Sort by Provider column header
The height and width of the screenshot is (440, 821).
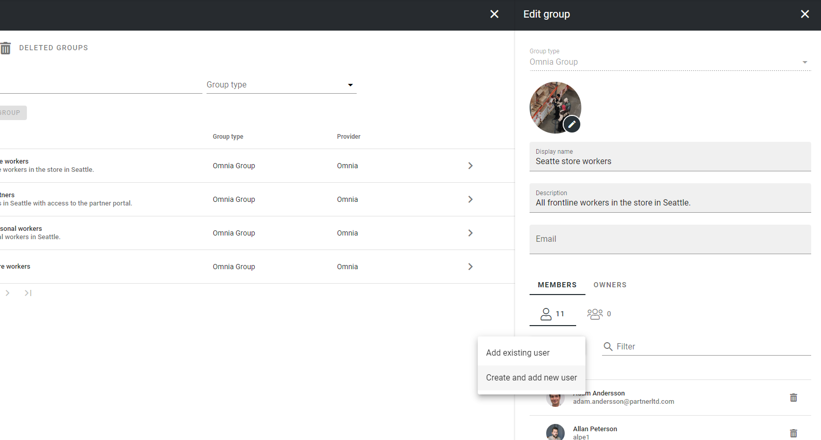point(348,137)
